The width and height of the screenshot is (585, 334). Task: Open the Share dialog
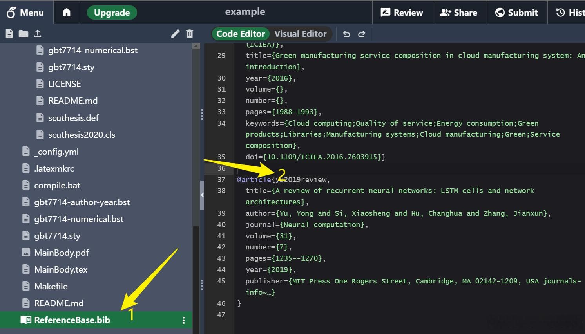[x=459, y=13]
